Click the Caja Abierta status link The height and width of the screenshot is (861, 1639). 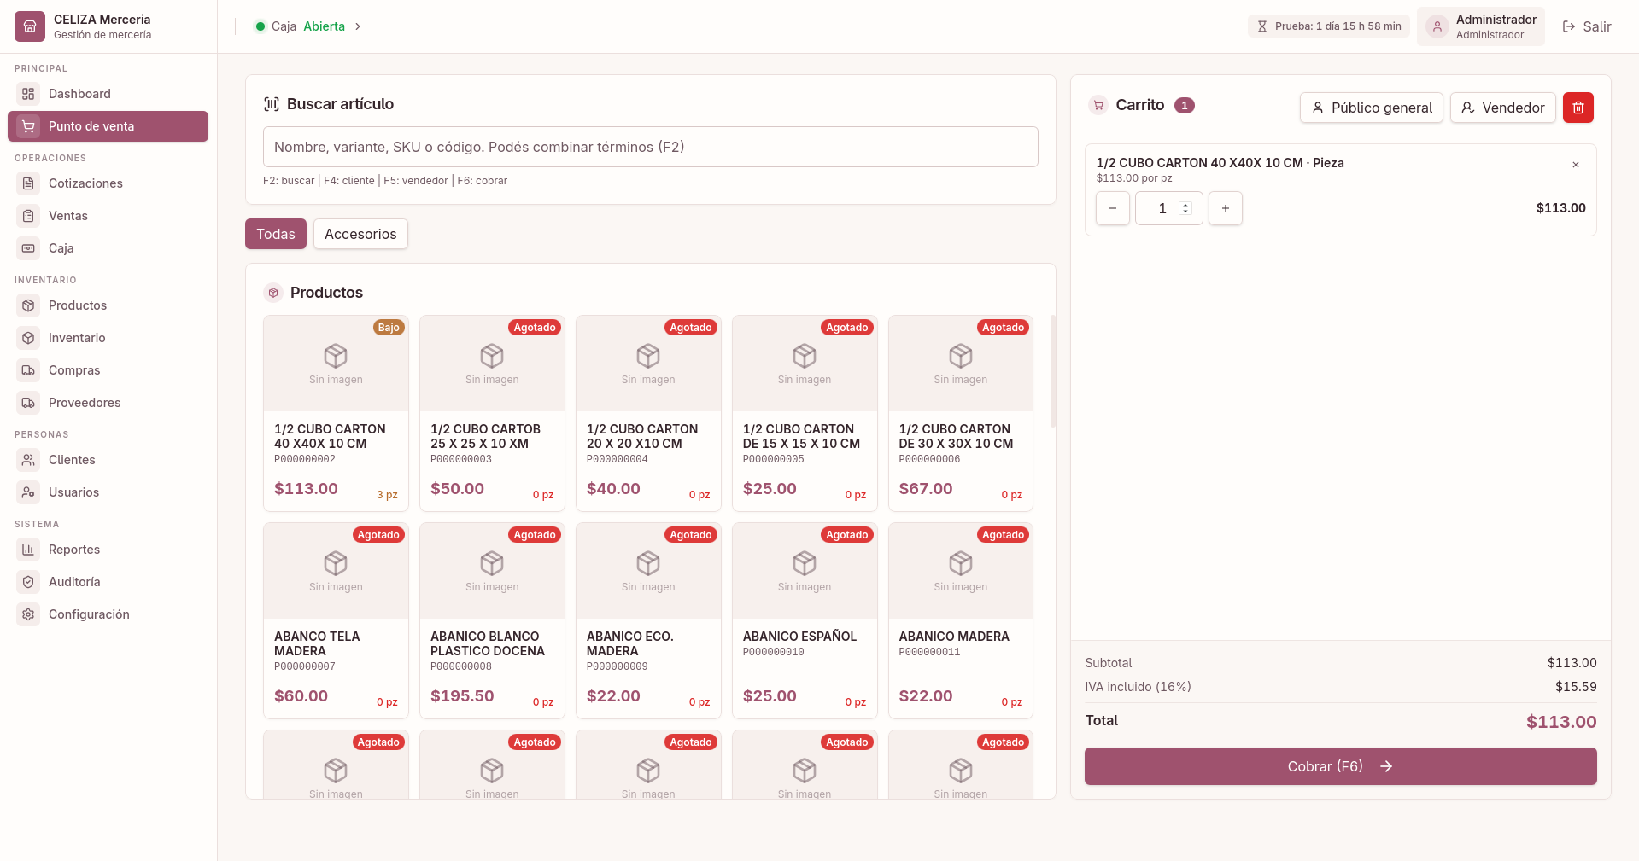point(308,26)
